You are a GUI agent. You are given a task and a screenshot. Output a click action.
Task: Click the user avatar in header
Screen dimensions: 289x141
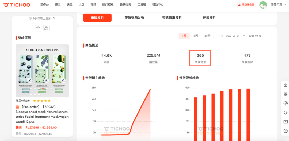pos(263,5)
